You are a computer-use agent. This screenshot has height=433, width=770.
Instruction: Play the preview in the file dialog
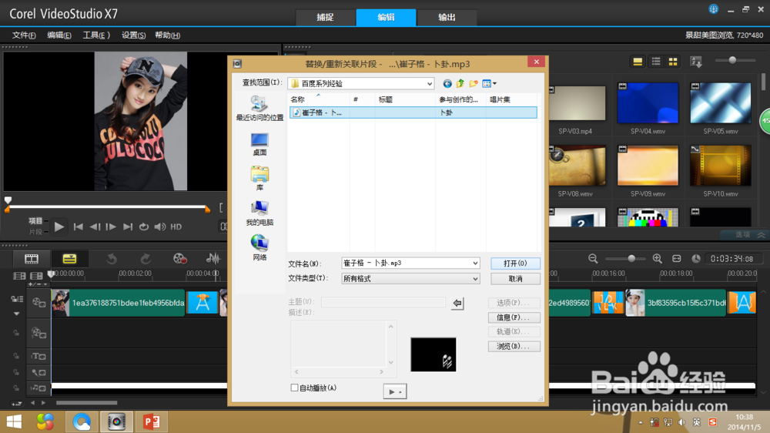(395, 391)
